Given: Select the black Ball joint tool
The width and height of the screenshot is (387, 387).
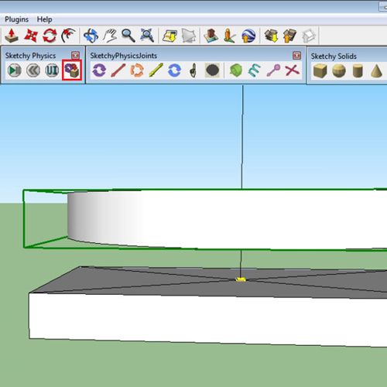Looking at the screenshot, I should click(212, 70).
